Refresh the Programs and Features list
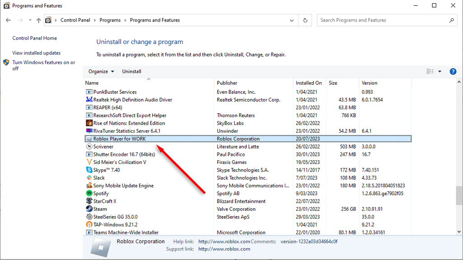463x260 pixels. [x=305, y=20]
